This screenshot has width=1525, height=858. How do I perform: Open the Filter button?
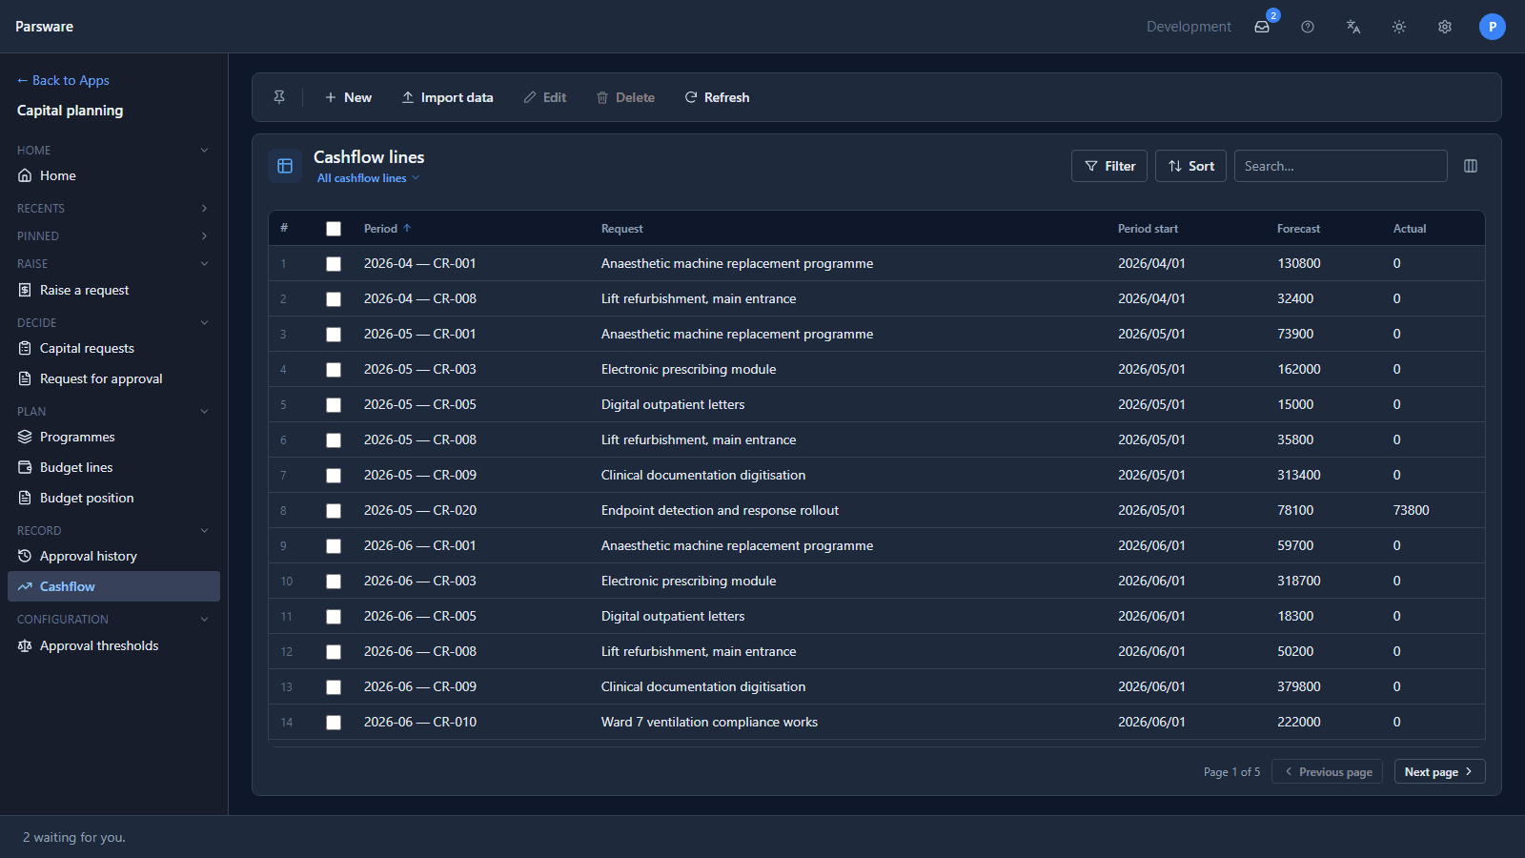(1110, 166)
